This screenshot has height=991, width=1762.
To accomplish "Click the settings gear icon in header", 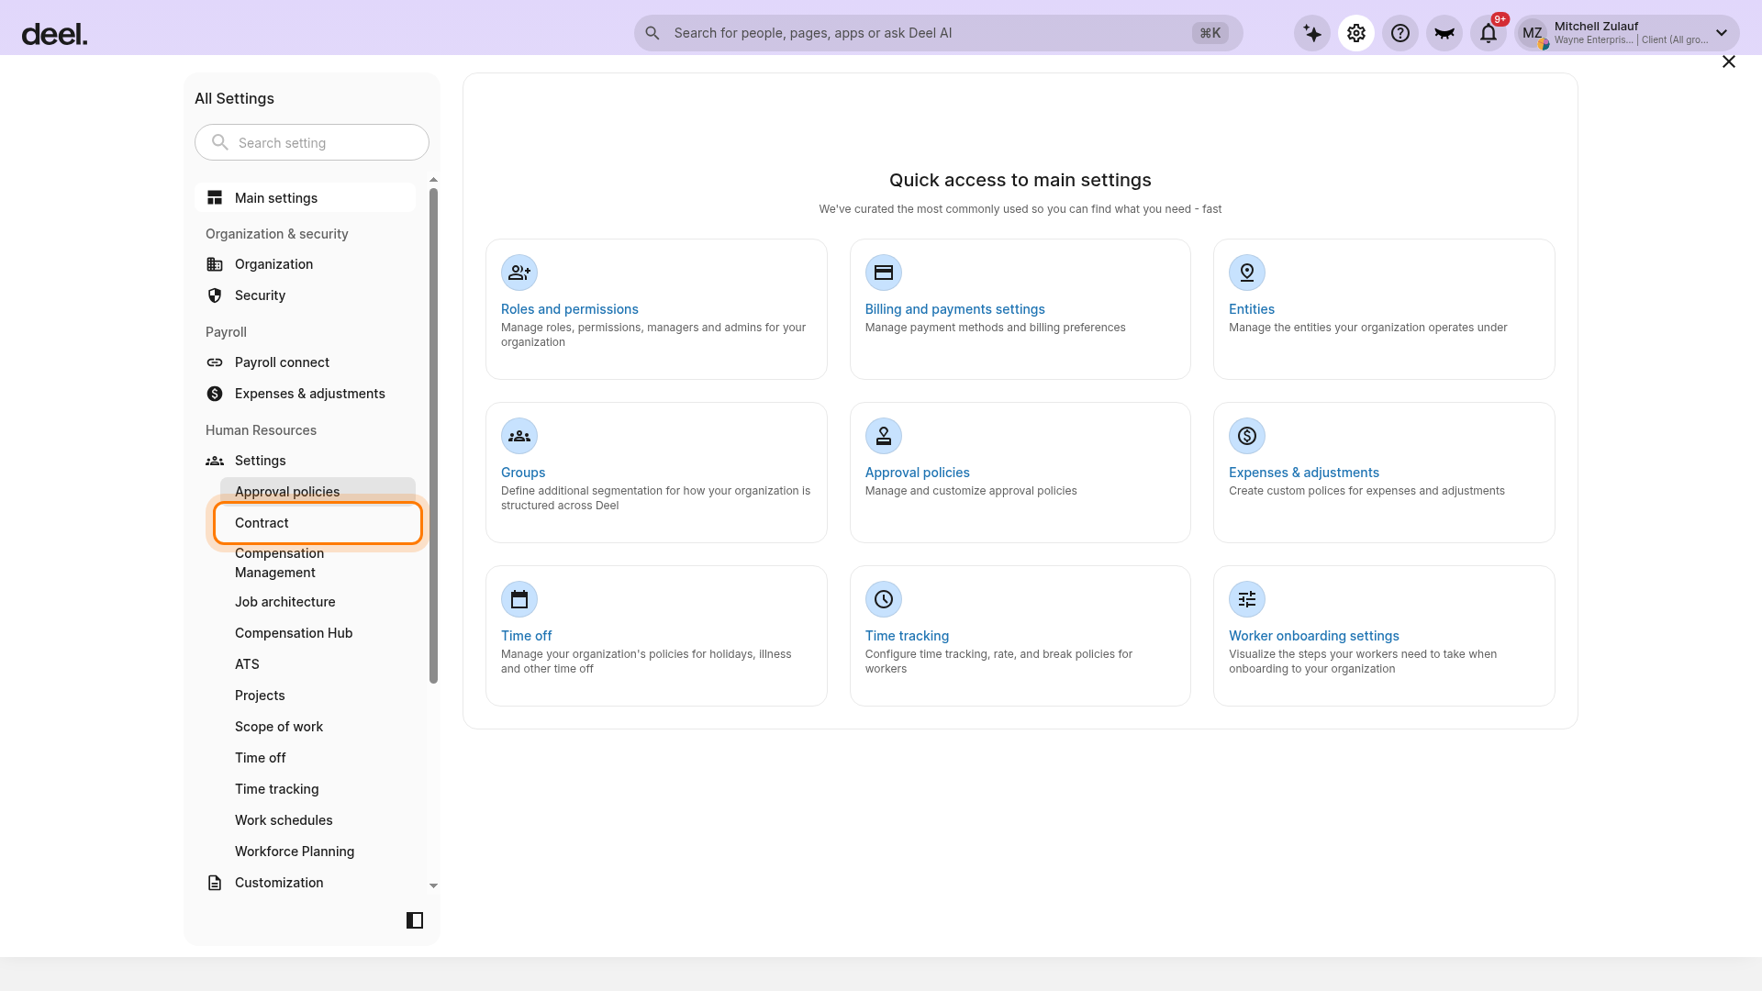I will [x=1356, y=34].
